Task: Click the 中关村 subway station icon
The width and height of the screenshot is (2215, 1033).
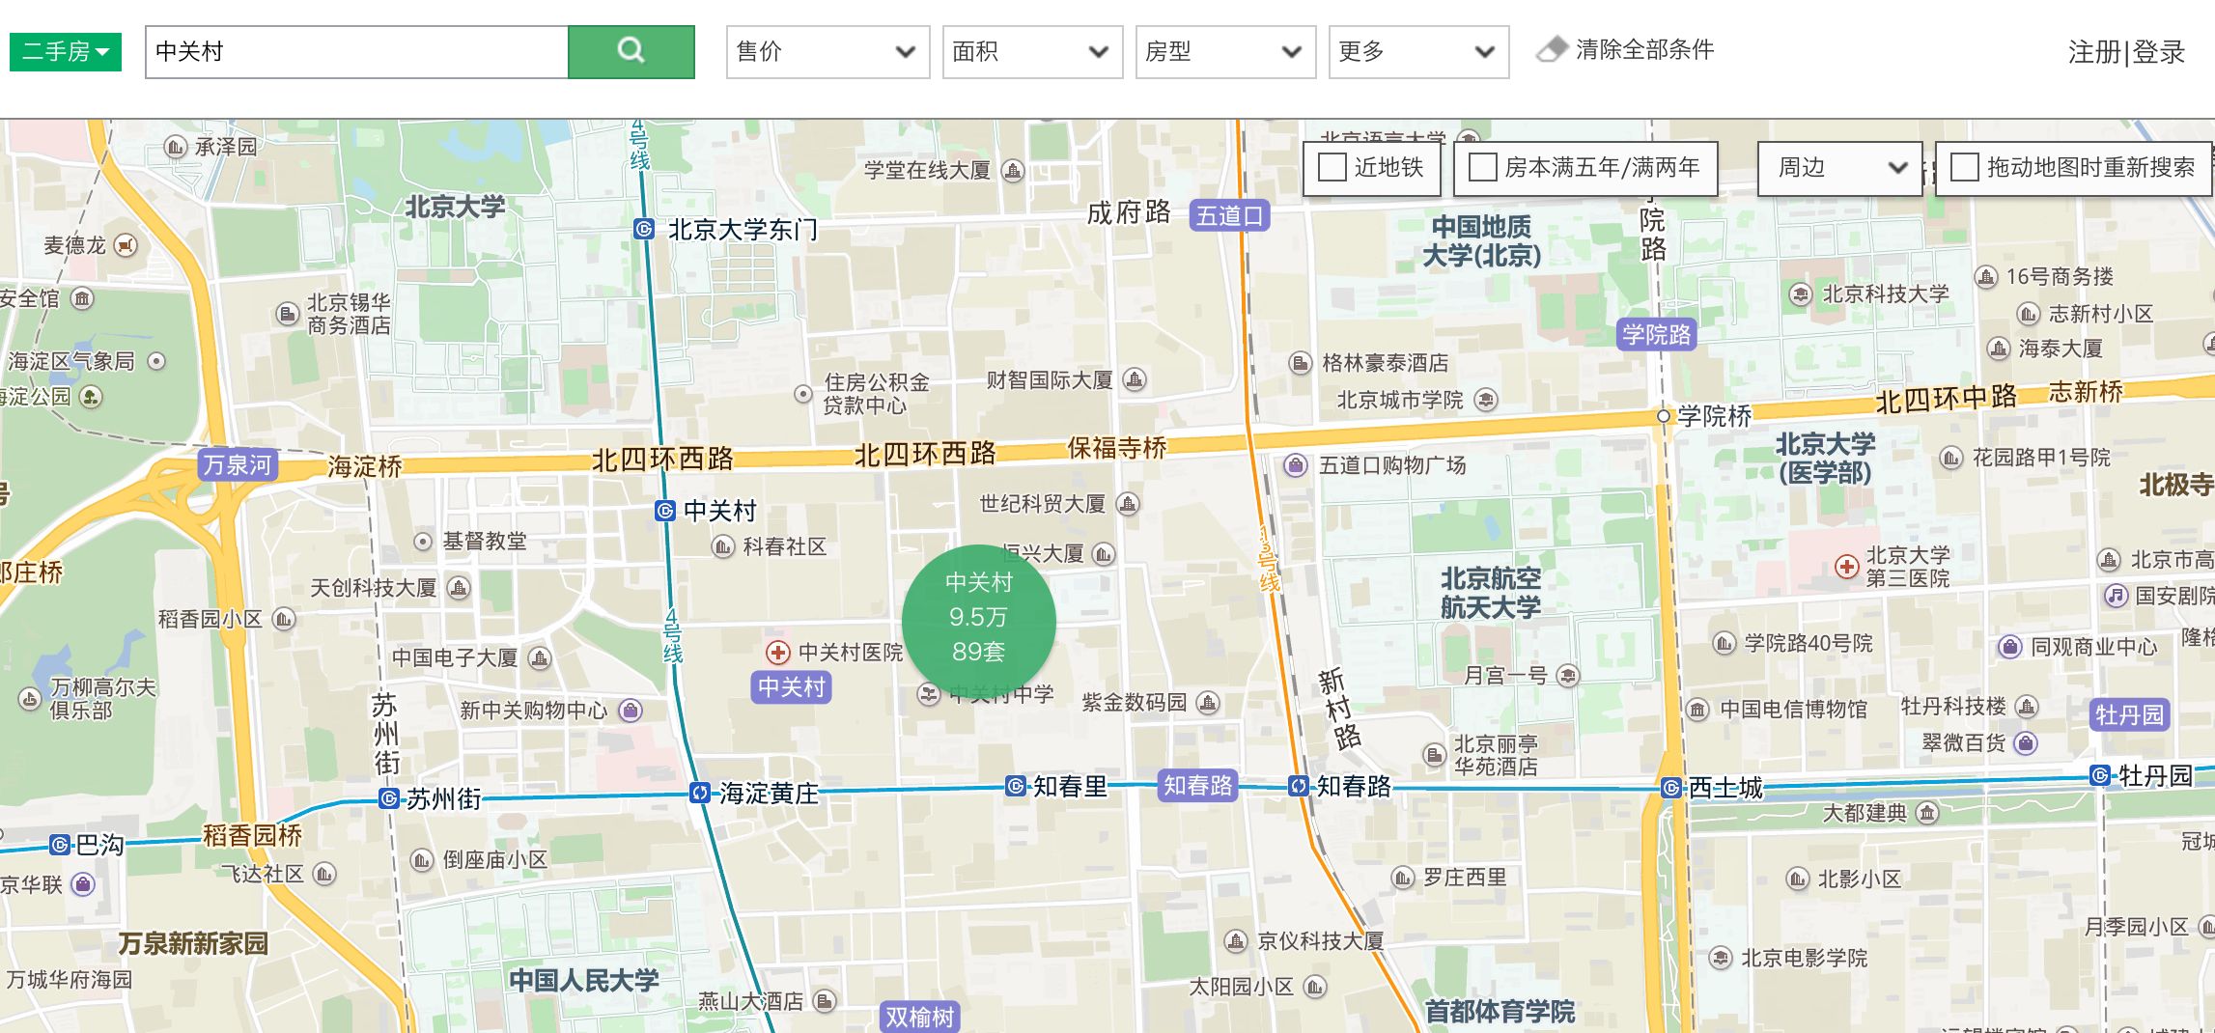Action: coord(665,511)
